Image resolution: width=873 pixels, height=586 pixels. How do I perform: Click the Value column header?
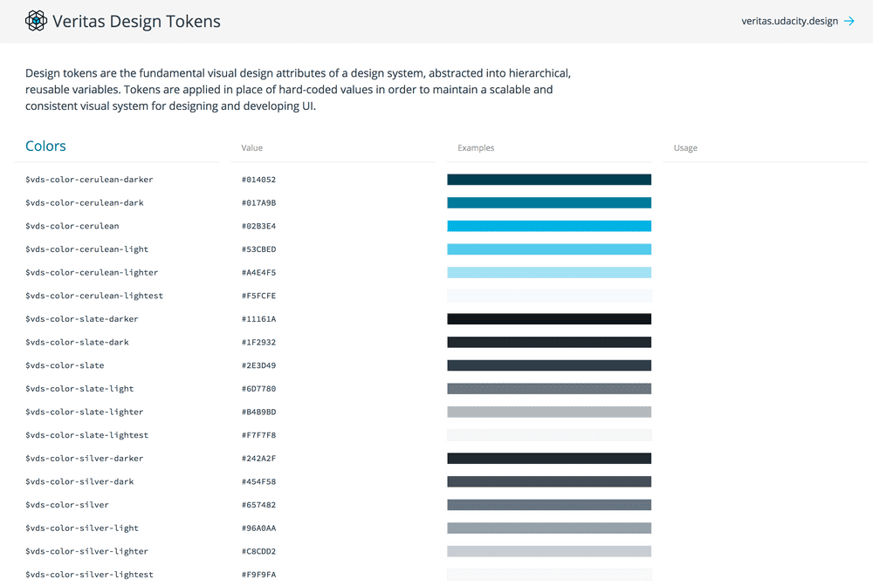(x=251, y=147)
